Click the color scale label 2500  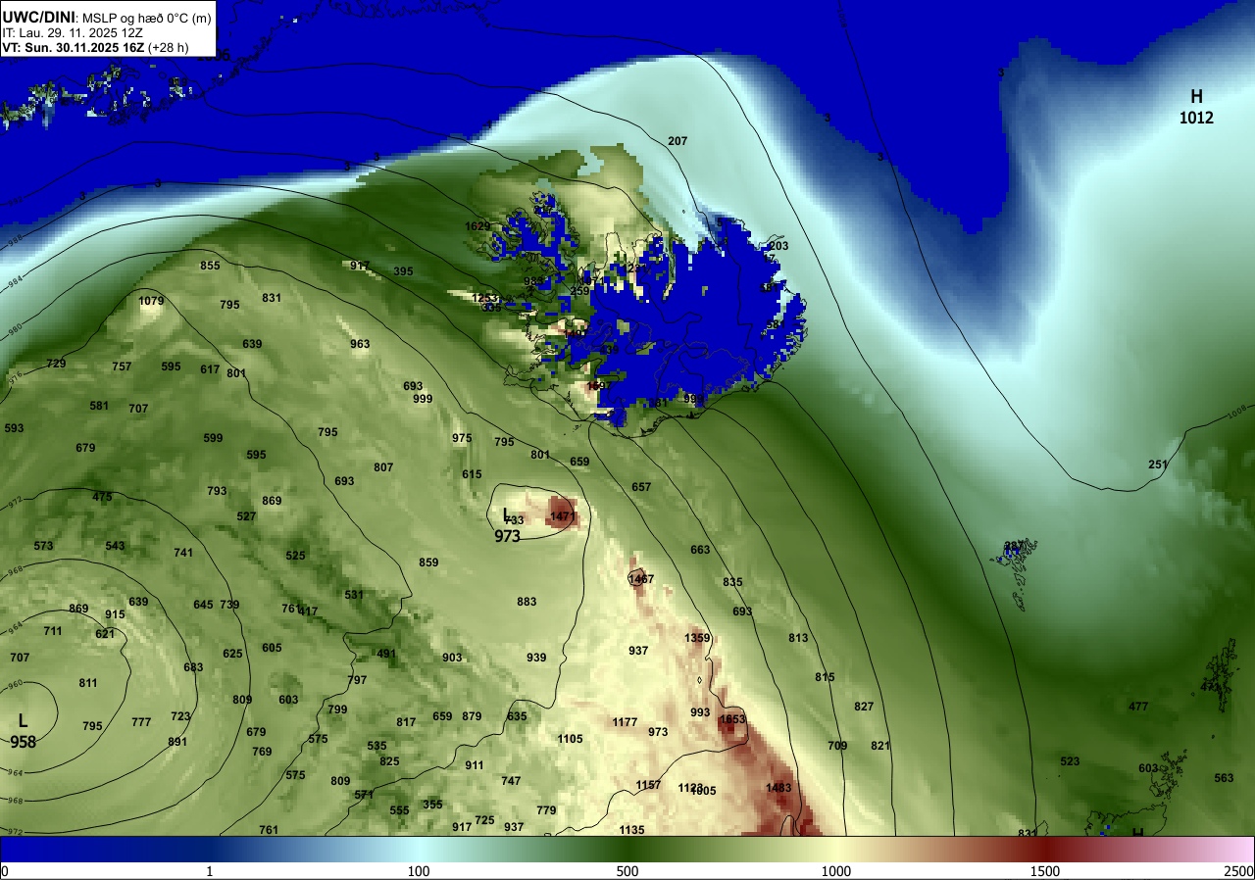tap(1240, 871)
